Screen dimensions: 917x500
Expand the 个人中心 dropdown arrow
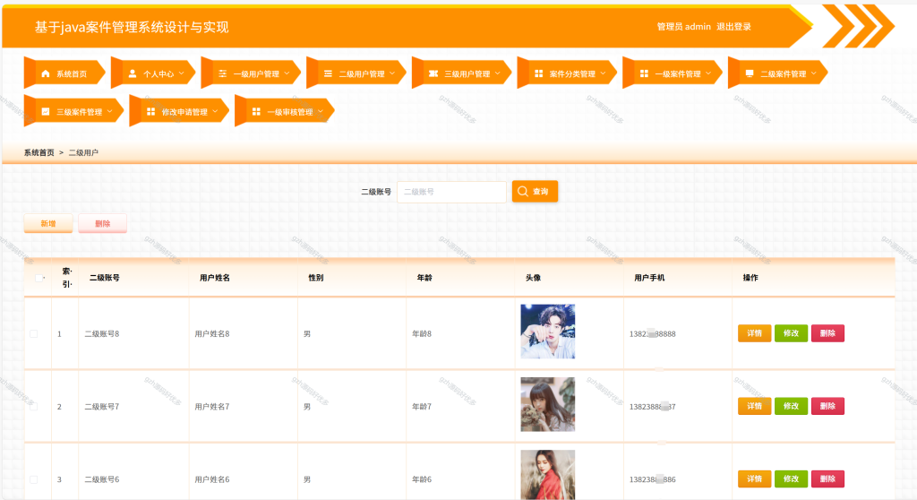[181, 73]
